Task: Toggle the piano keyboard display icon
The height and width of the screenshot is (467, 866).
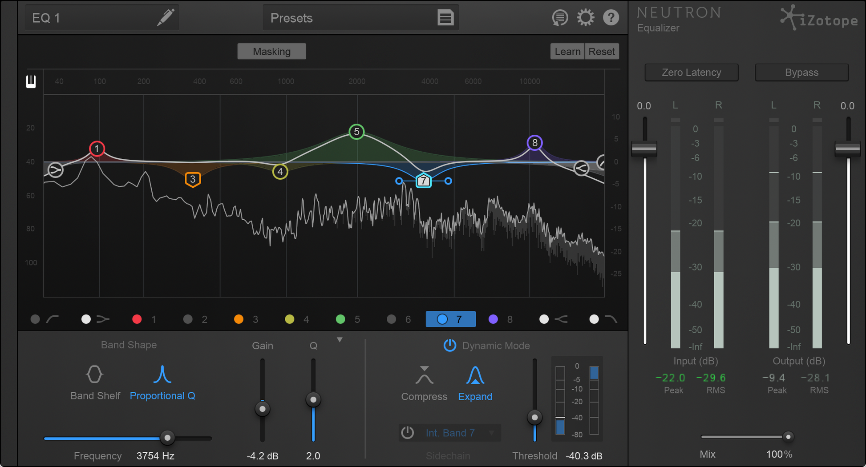Action: [31, 81]
